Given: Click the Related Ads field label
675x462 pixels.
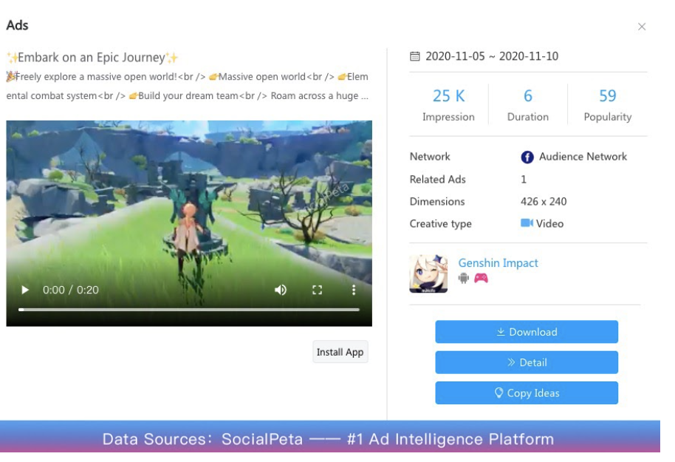Looking at the screenshot, I should 437,180.
